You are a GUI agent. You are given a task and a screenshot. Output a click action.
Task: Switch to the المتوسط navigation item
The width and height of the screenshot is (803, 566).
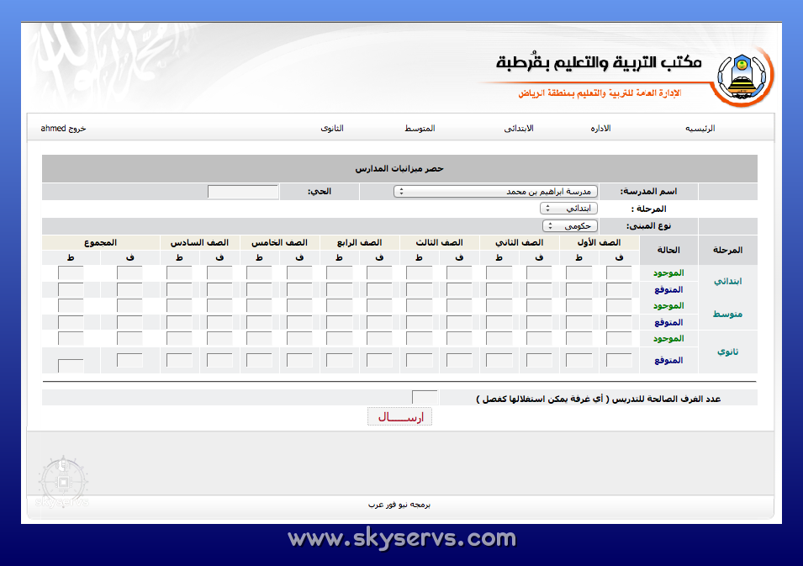[x=420, y=129]
